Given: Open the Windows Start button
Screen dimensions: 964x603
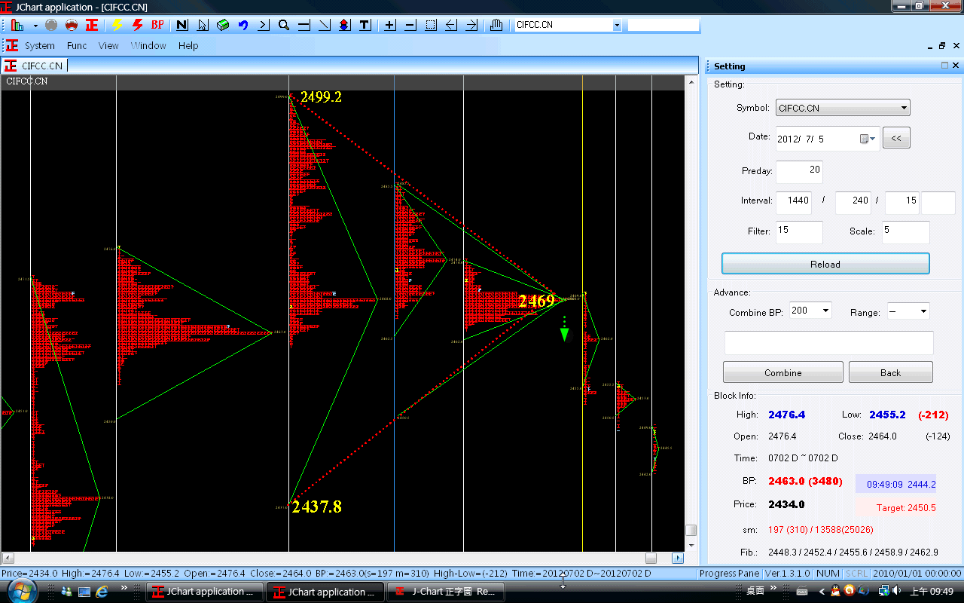Looking at the screenshot, I should pos(21,591).
